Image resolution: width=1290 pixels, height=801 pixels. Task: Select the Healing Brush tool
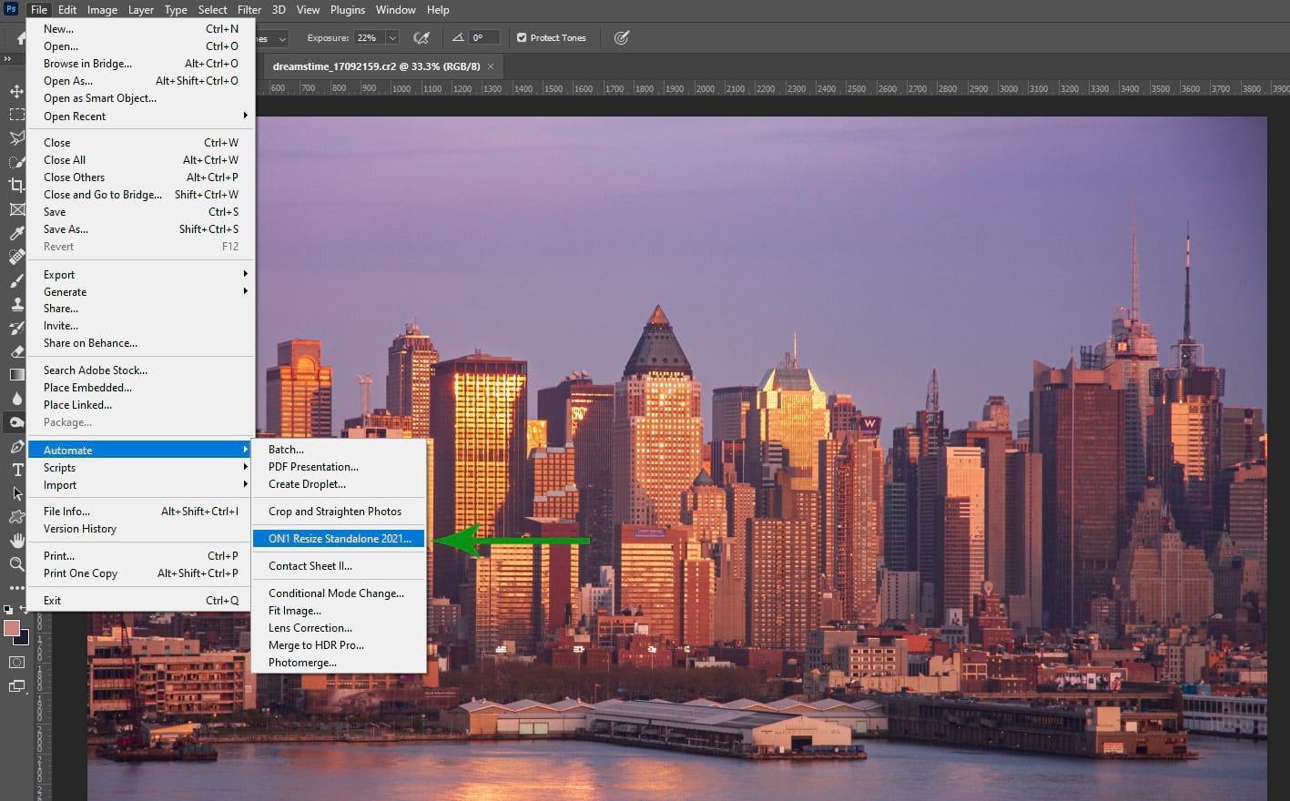click(16, 257)
